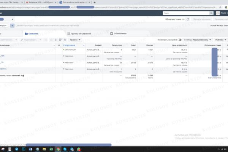
Task: Click the filter text input field
Action: click(x=48, y=25)
